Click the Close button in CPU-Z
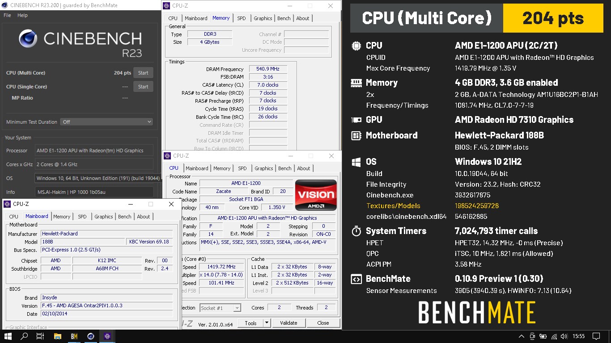Image resolution: width=611 pixels, height=343 pixels. pyautogui.click(x=323, y=323)
